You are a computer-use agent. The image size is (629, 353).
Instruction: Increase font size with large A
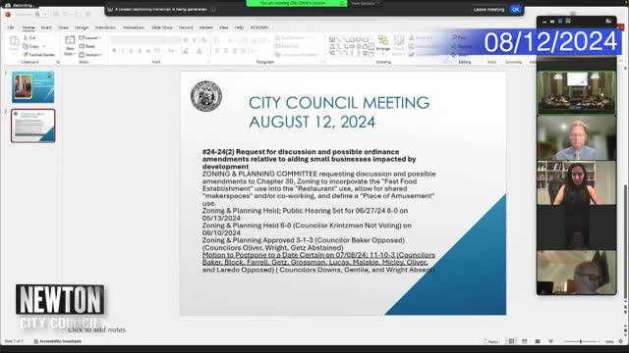pyautogui.click(x=186, y=40)
